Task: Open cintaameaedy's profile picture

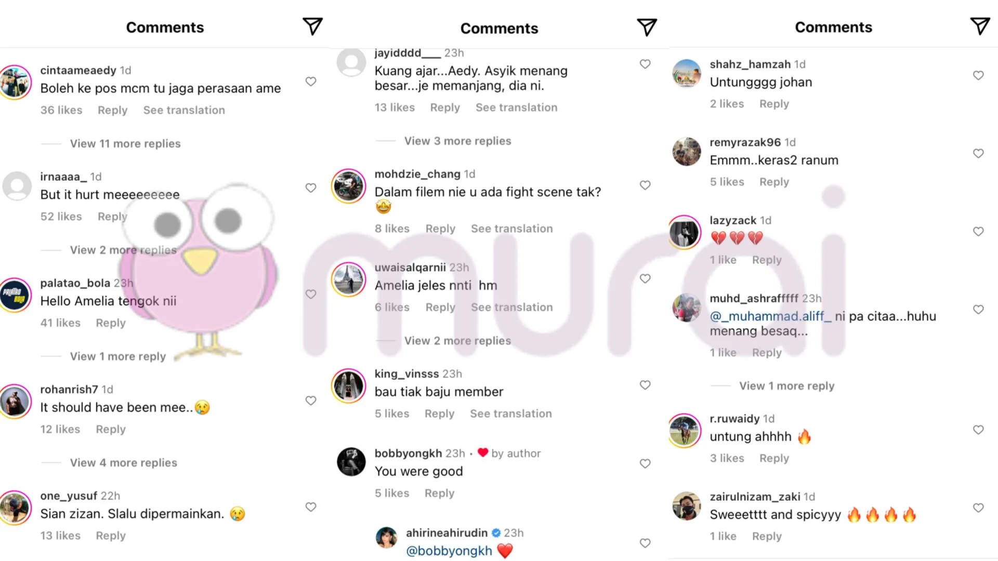Action: click(x=15, y=82)
